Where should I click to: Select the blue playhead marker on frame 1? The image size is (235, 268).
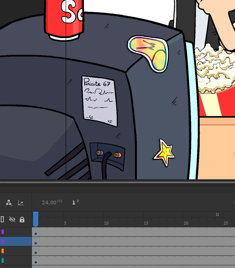(36, 219)
